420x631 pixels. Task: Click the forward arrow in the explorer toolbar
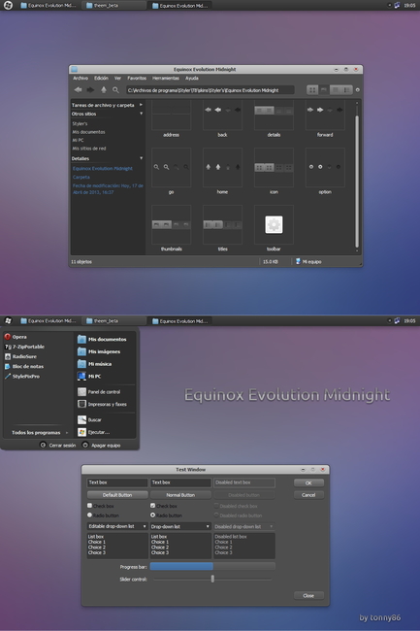click(90, 89)
